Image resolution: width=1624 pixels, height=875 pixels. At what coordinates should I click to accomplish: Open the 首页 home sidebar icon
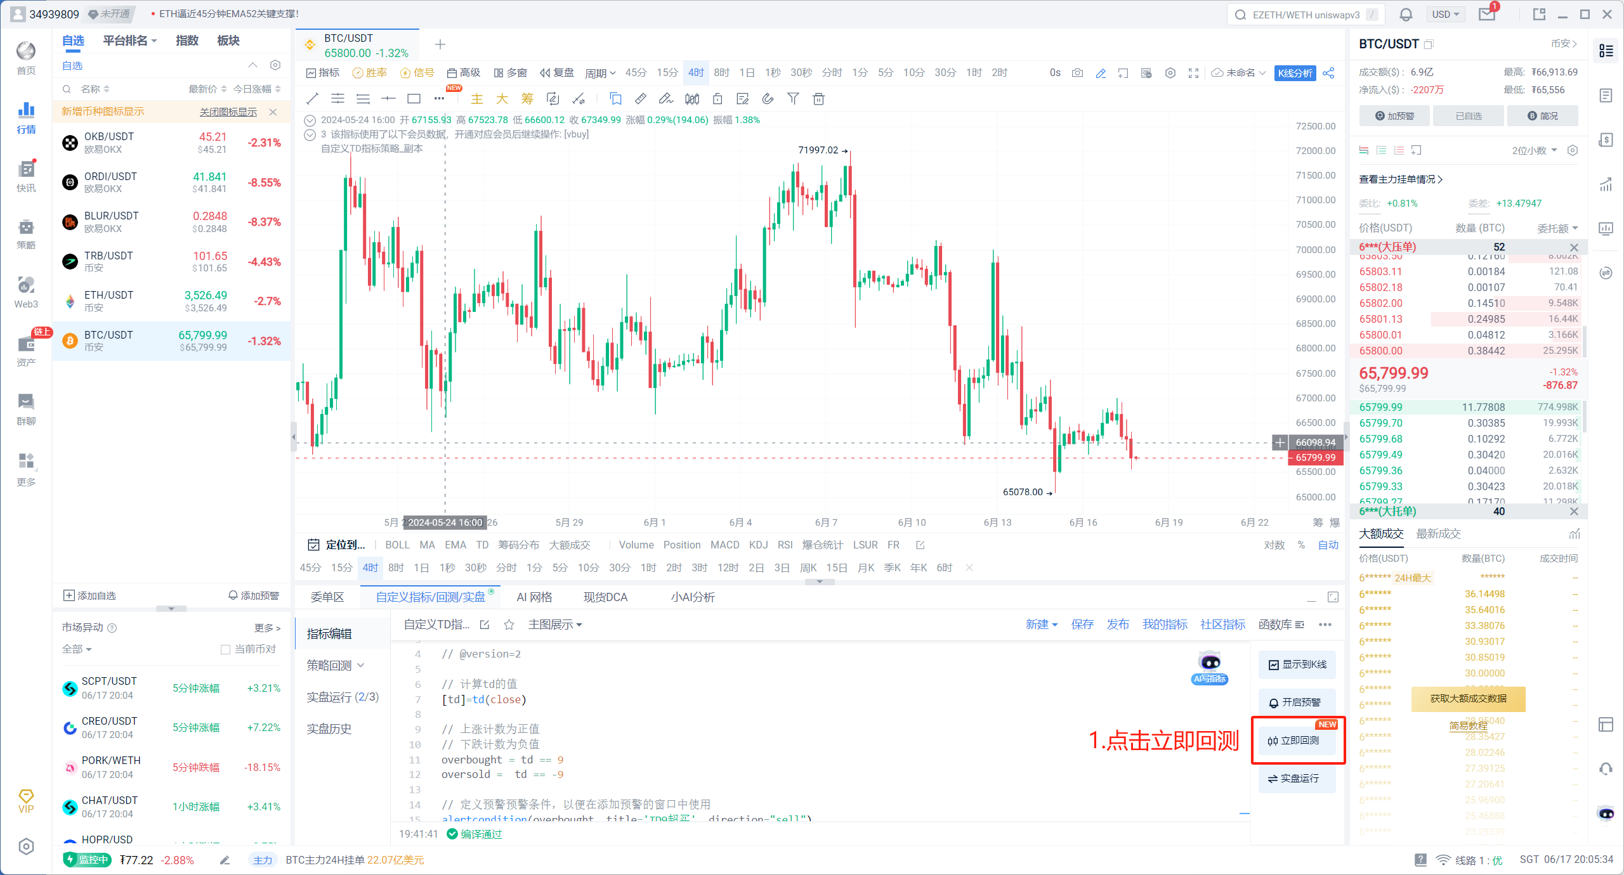[x=26, y=58]
